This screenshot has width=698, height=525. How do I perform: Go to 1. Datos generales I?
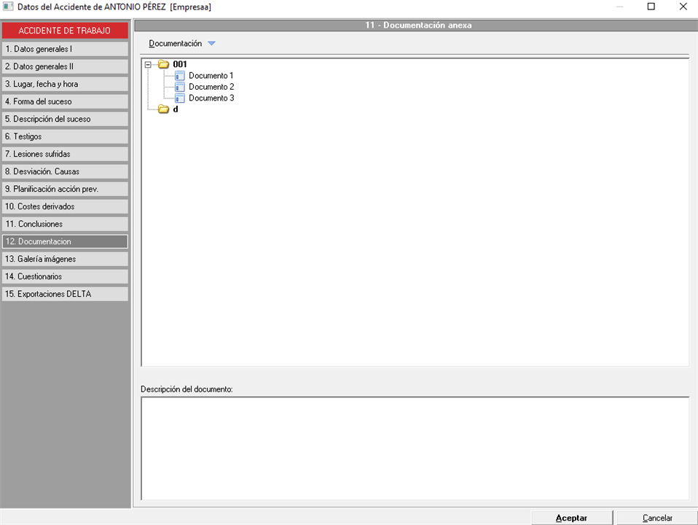coord(65,49)
